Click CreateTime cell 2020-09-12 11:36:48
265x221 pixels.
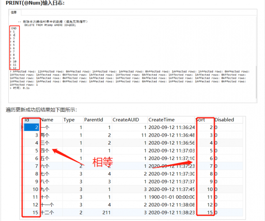[x=171, y=135]
